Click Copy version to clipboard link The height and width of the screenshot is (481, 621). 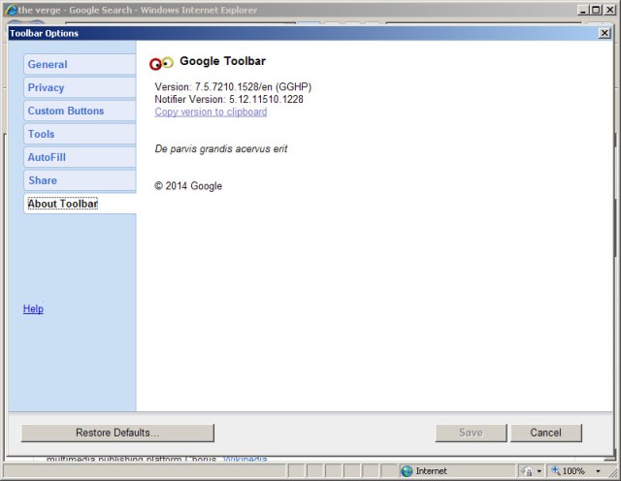coord(211,112)
